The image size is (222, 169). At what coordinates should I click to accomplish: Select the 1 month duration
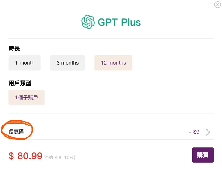tap(25, 63)
